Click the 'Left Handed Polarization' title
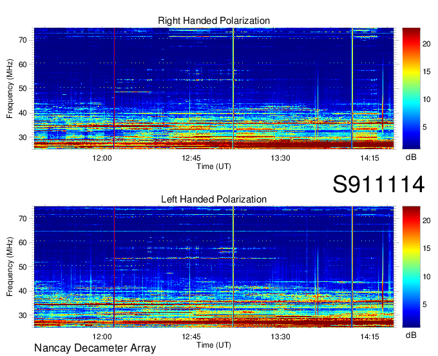Image resolution: width=438 pixels, height=356 pixels. coord(214,199)
